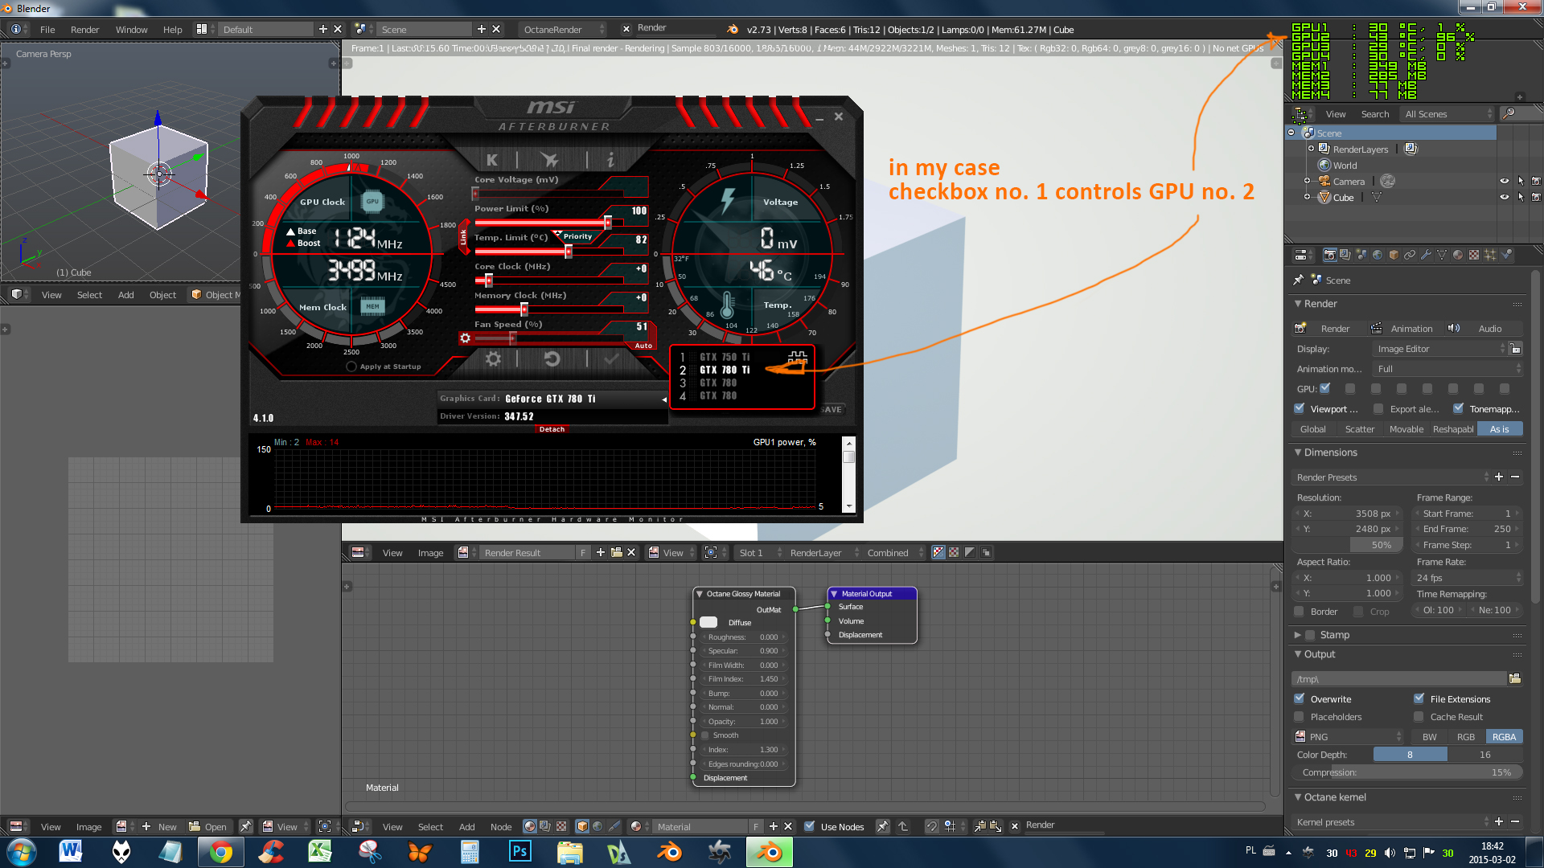Click Afterburner reset arrow icon
Screen dimensions: 1544x868
(552, 359)
